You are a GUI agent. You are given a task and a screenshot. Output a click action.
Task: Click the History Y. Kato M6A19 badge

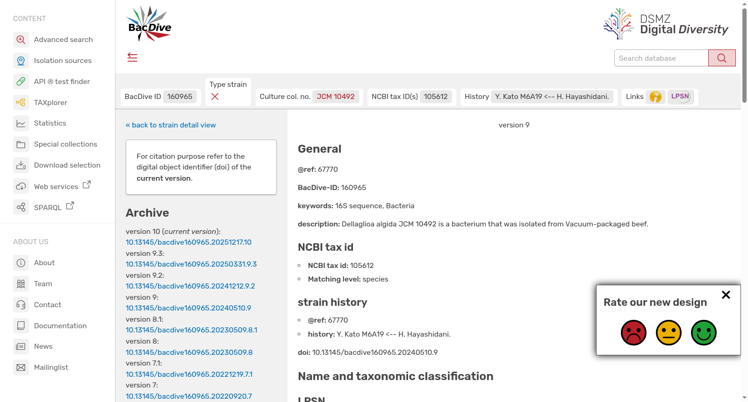[x=552, y=97]
